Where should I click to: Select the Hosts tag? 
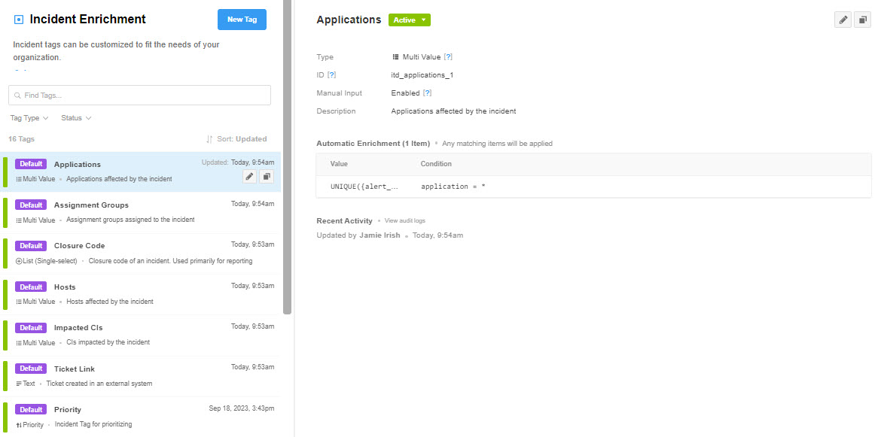(65, 287)
